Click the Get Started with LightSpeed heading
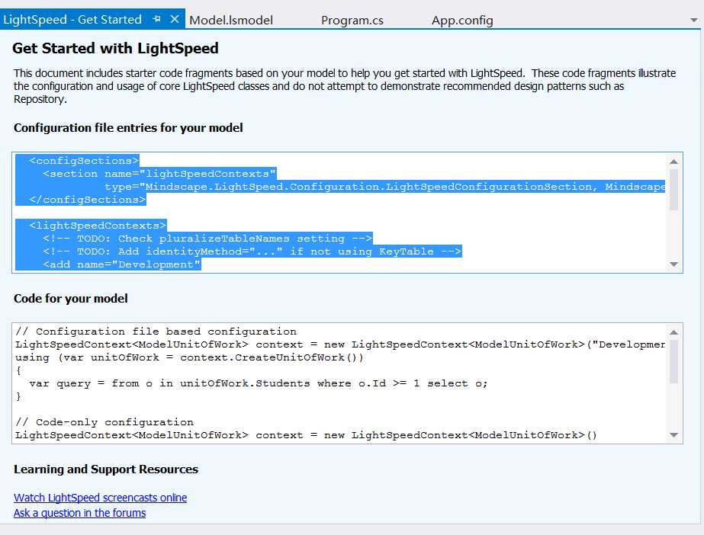The image size is (704, 535). pyautogui.click(x=115, y=49)
